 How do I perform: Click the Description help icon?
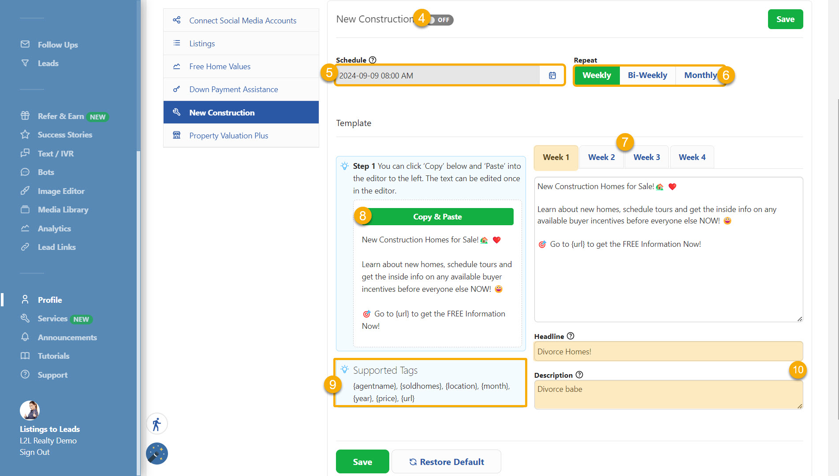click(579, 375)
